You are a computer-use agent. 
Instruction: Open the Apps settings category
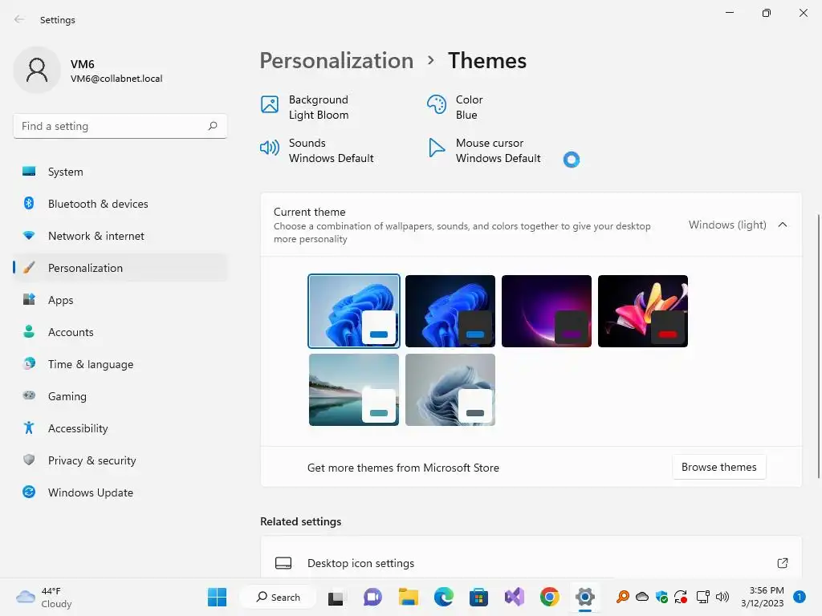[120, 300]
